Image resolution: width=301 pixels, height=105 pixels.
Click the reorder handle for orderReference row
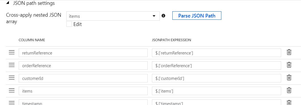(x=12, y=65)
